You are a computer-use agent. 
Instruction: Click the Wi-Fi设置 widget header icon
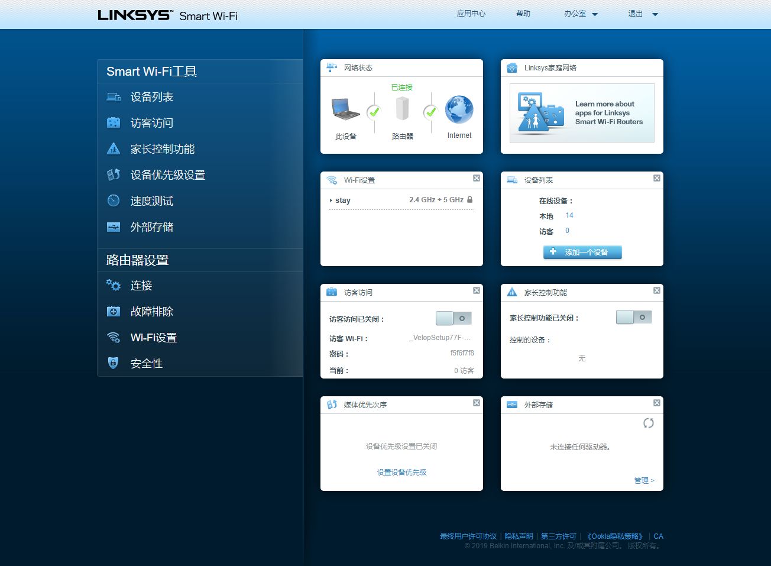pos(332,180)
